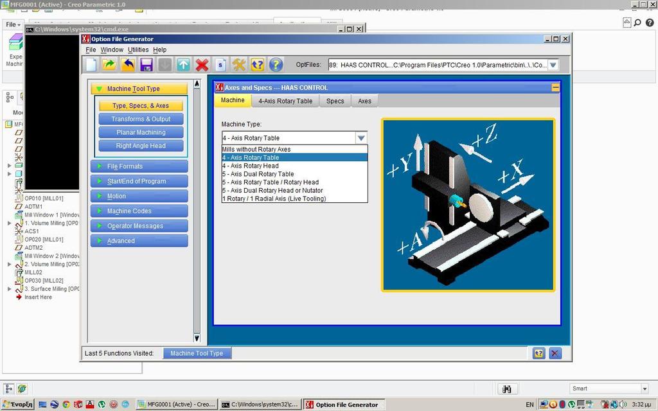Click the Type, Specs, & Axes button
Screen dimensions: 658x411
[x=141, y=106]
